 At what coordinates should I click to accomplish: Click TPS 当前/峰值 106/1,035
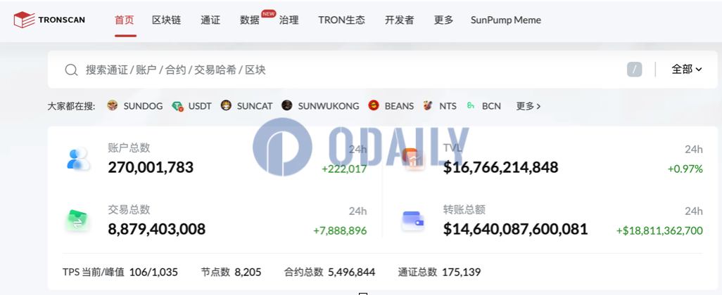[x=120, y=272]
